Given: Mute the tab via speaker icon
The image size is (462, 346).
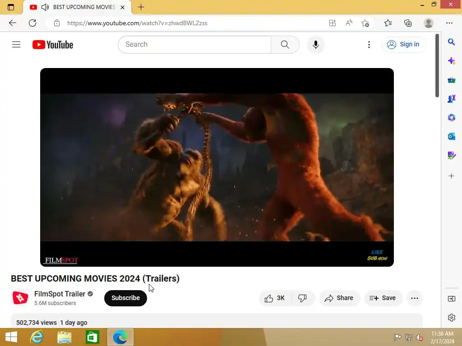Looking at the screenshot, I should 45,7.
